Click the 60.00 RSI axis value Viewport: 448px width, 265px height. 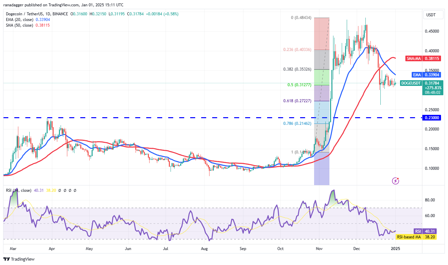pos(430,216)
